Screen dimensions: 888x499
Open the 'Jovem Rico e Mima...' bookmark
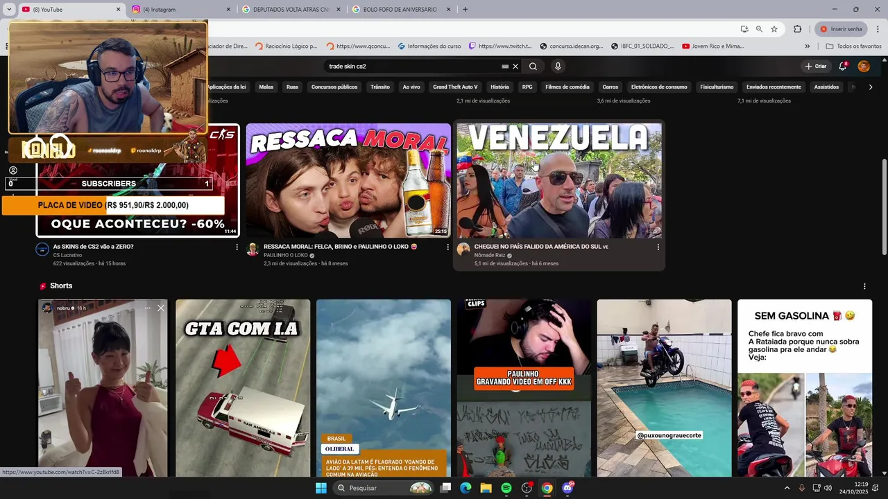click(x=712, y=46)
